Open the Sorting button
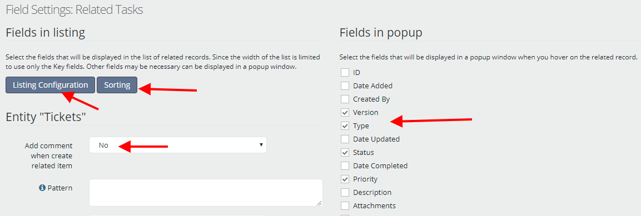 click(x=117, y=85)
